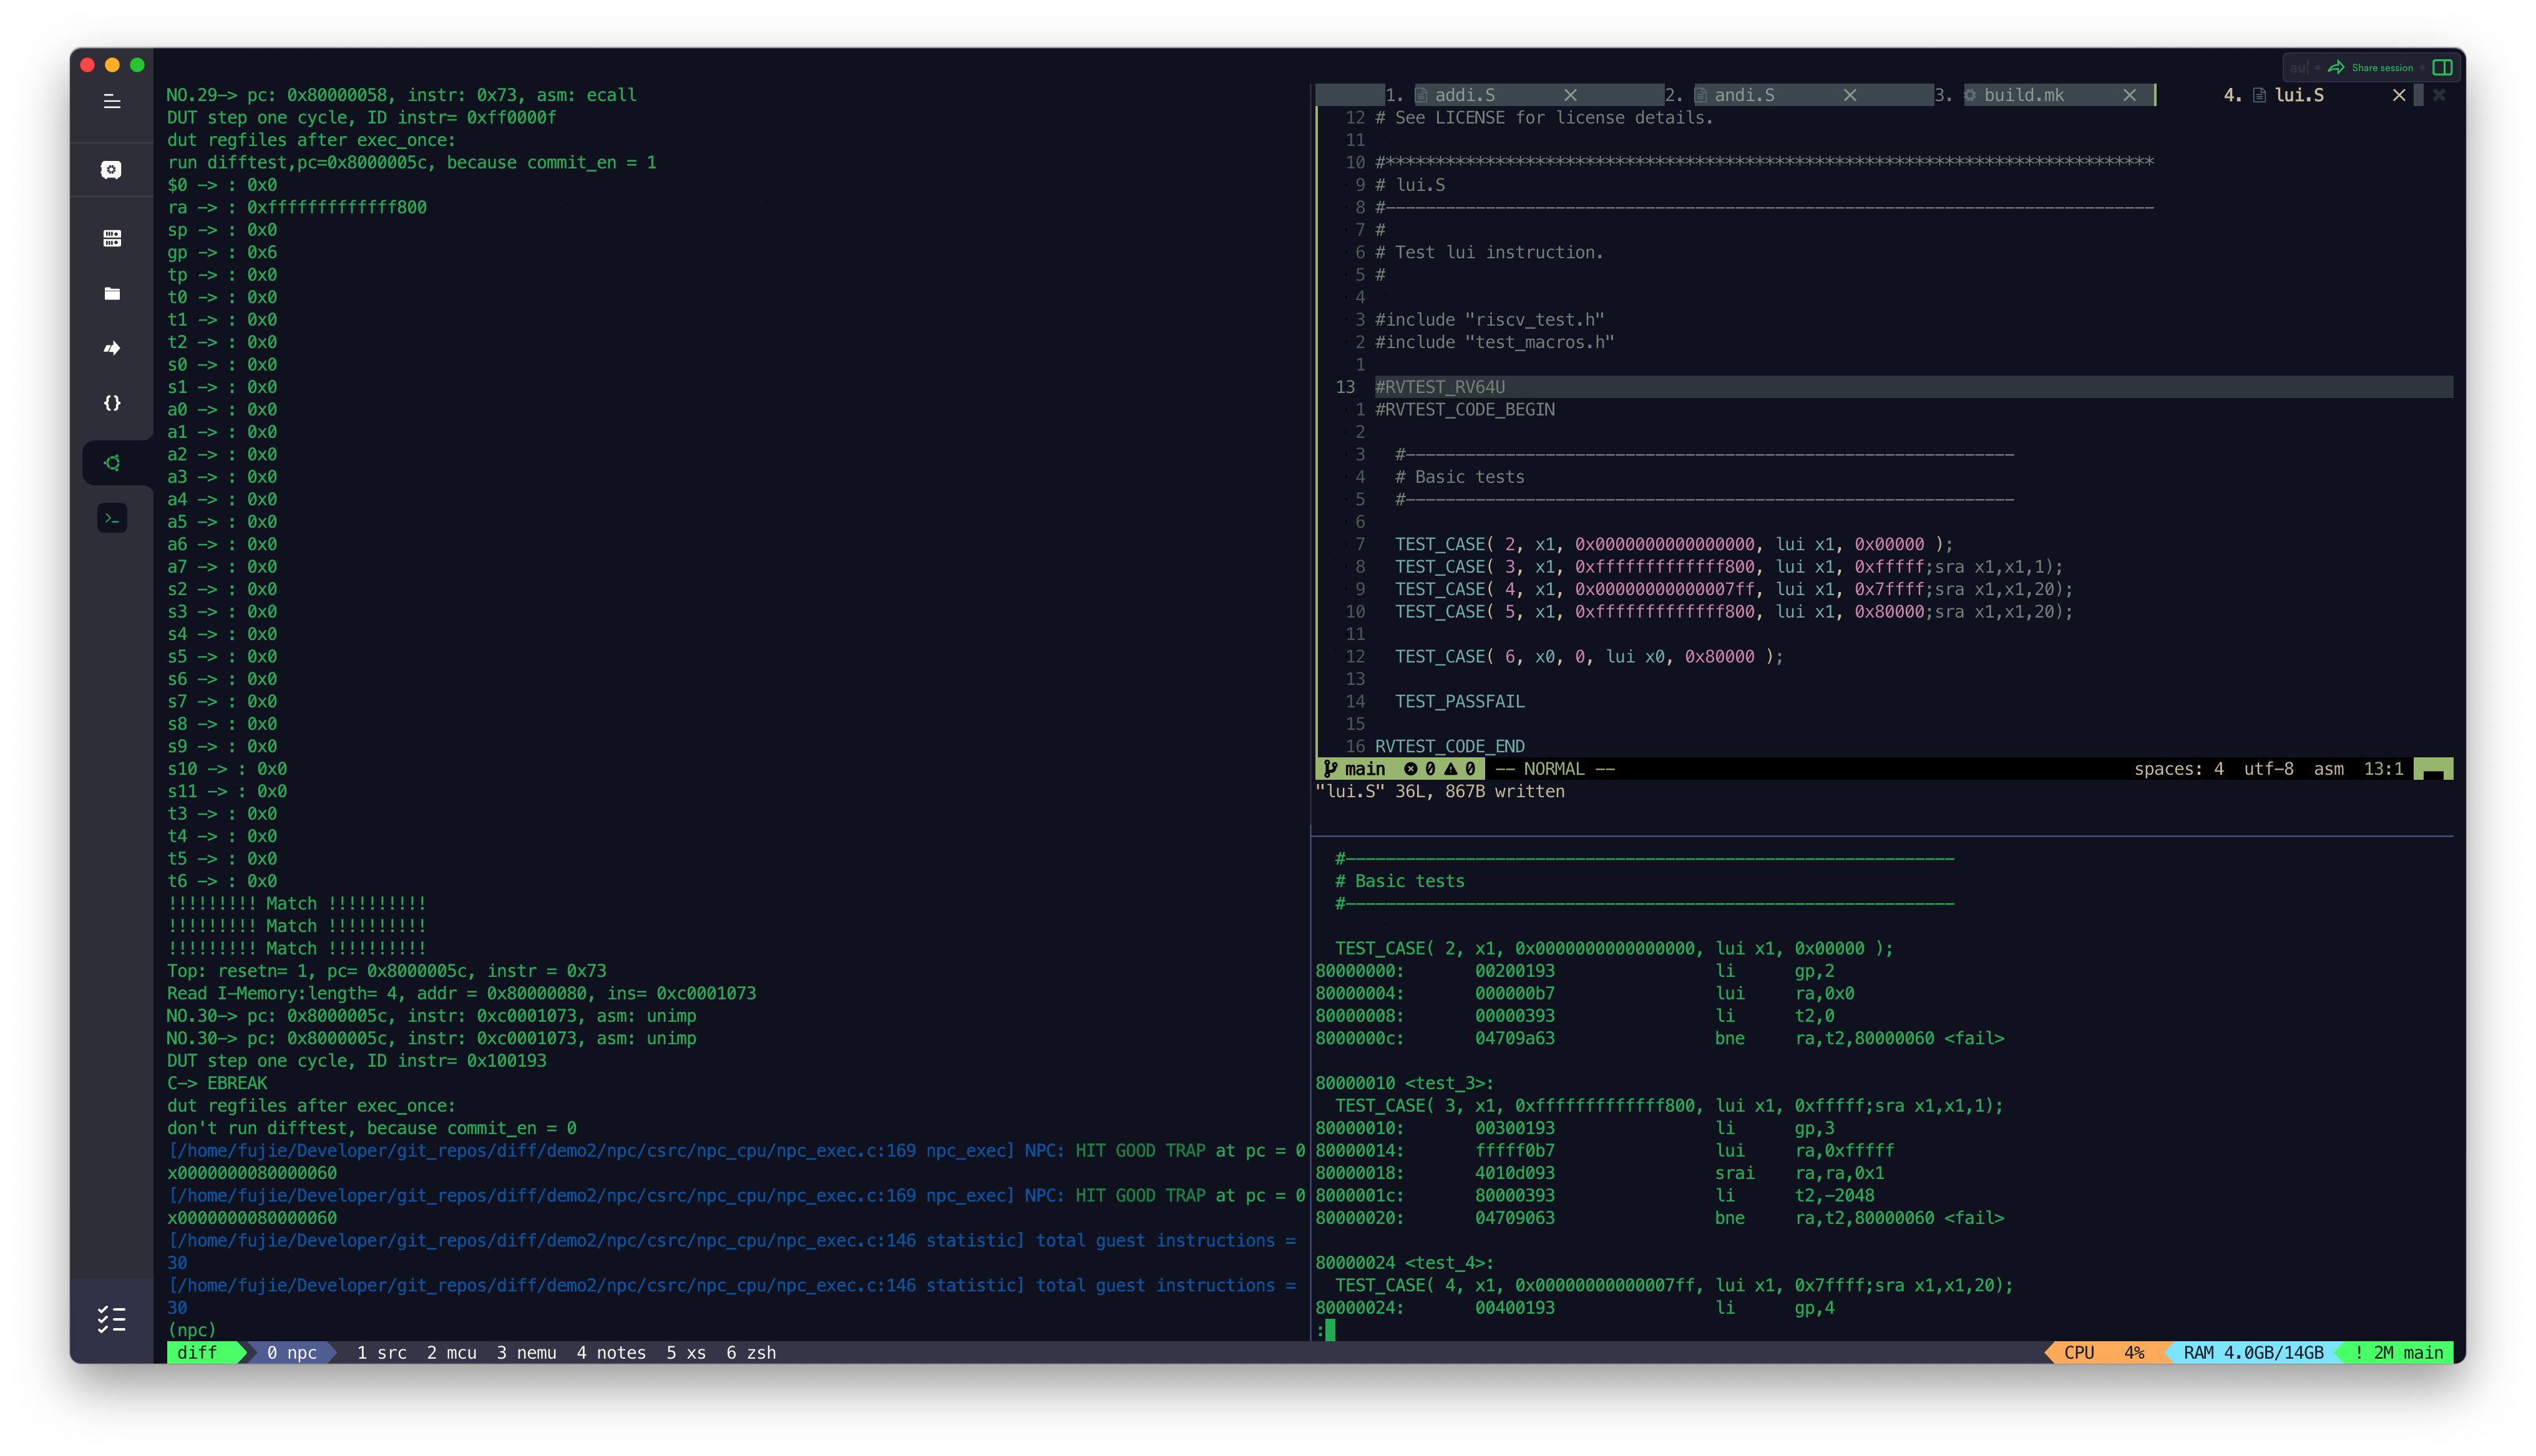Click the #include "test_macros.h" line

[1494, 342]
